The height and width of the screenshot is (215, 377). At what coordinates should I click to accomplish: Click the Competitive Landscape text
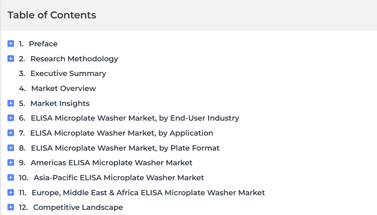(78, 207)
